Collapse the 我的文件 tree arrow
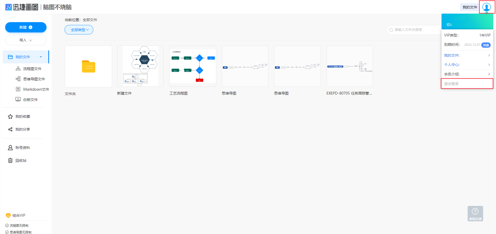The image size is (496, 234). pyautogui.click(x=41, y=57)
